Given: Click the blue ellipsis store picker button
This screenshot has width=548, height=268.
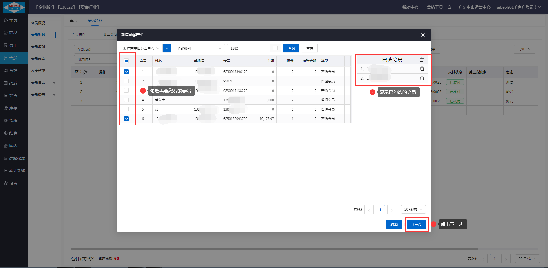Looking at the screenshot, I should [167, 48].
